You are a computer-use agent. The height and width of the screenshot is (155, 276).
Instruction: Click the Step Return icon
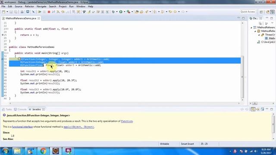pos(67,12)
